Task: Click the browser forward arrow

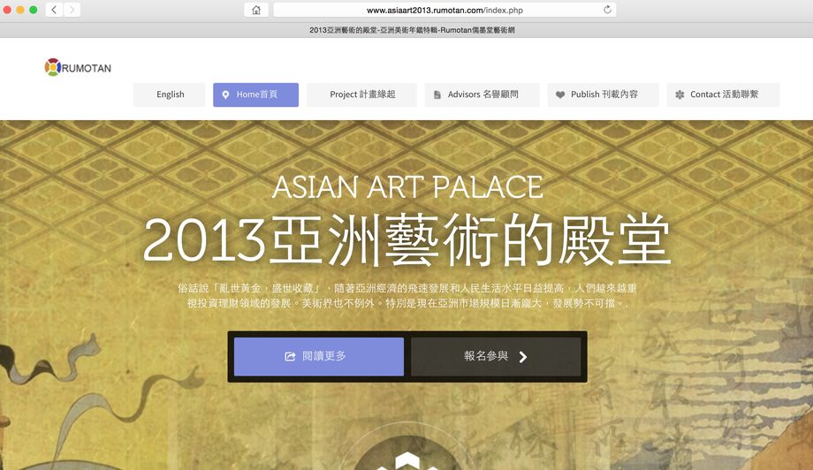Action: (72, 10)
